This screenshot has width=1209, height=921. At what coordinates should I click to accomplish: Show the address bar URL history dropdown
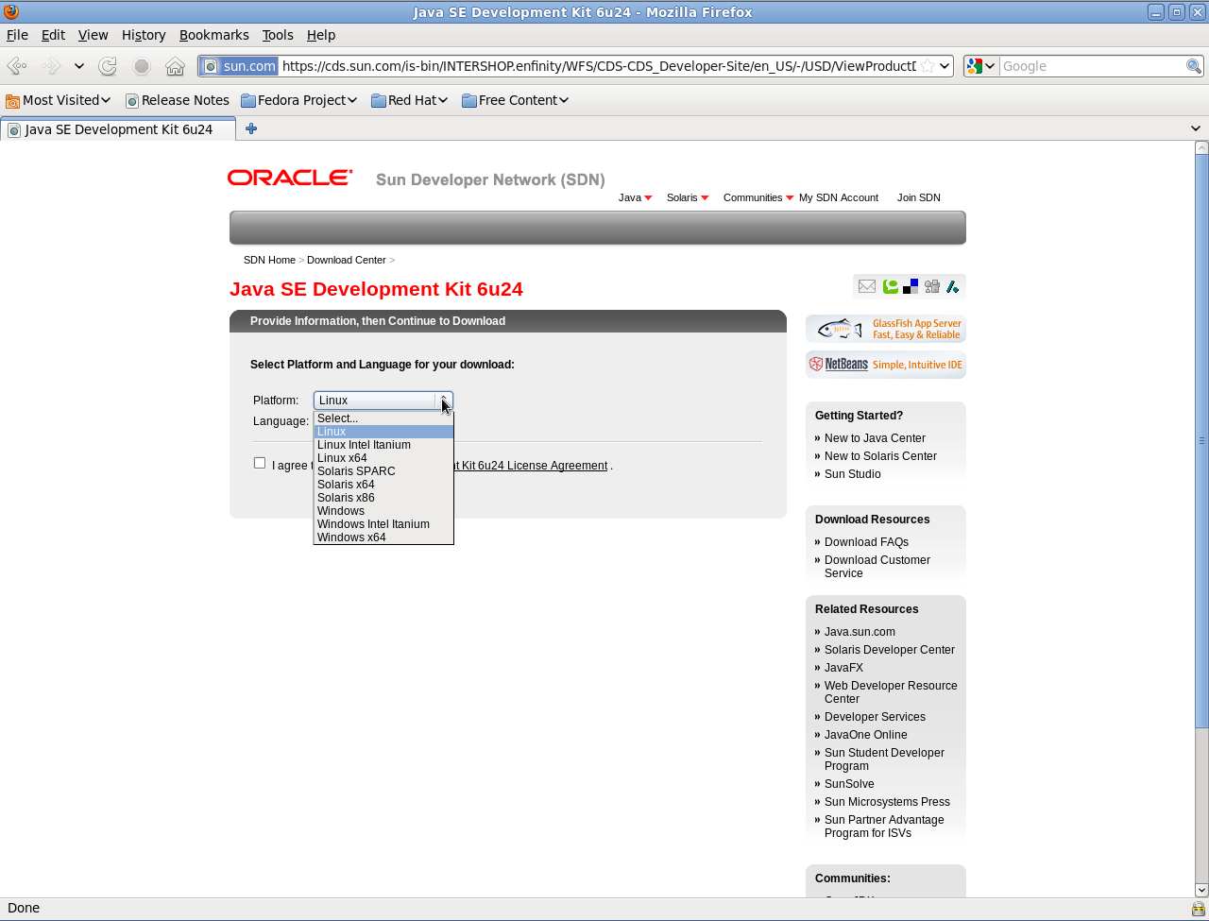coord(945,66)
